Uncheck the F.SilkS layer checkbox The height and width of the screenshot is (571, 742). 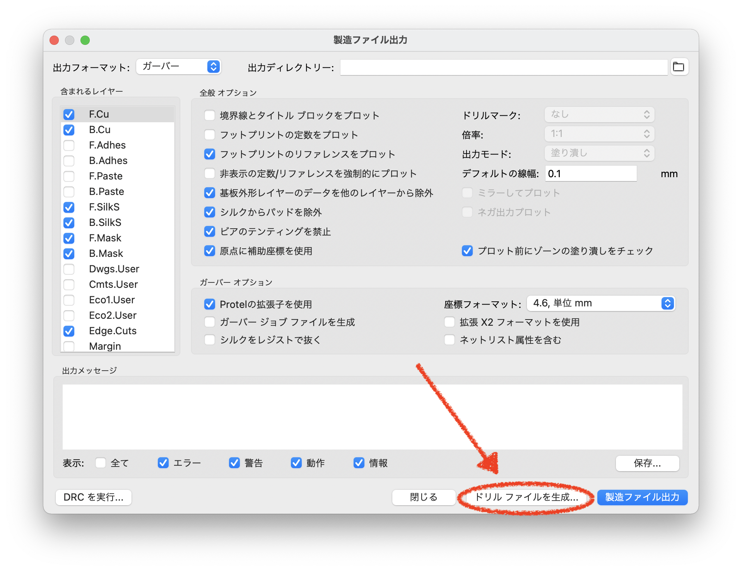coord(69,207)
